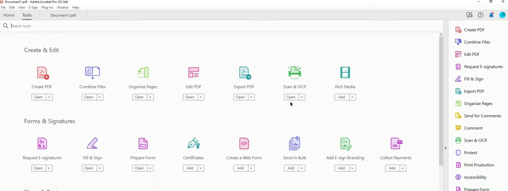Select Print Production in right sidebar

474,165
